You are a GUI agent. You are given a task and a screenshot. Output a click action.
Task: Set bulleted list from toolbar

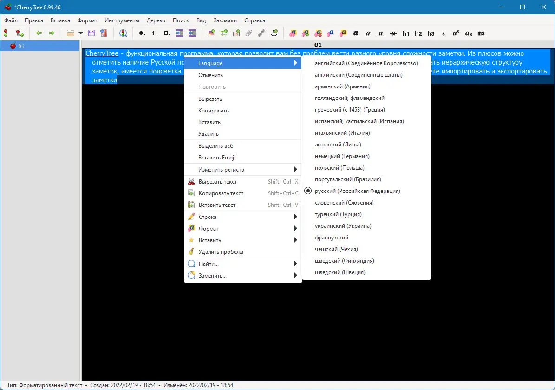coord(142,33)
